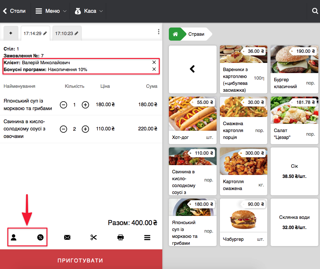Add Бургер класичний to the order

coord(294,69)
